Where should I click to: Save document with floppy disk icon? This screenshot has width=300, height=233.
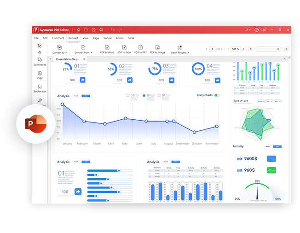click(x=93, y=29)
